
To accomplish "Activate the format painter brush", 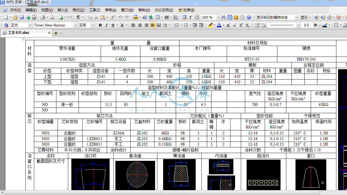I will click(x=112, y=17).
